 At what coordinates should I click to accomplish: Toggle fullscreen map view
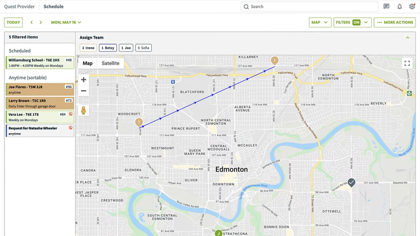point(407,63)
